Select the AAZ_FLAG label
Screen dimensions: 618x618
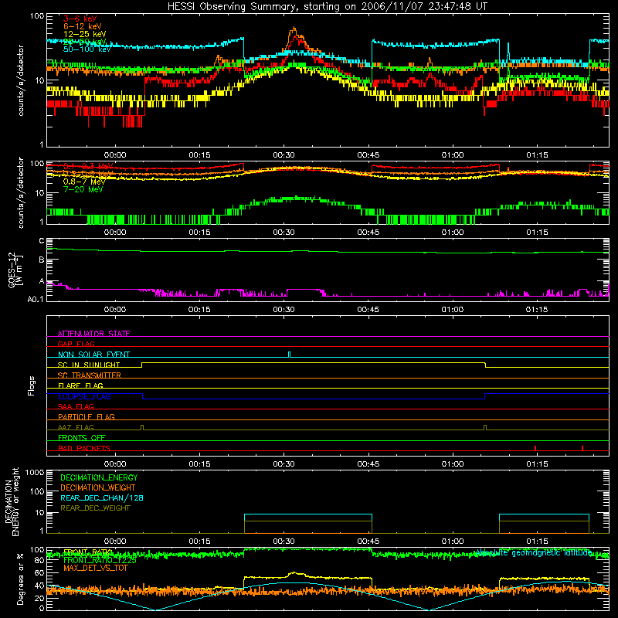(x=76, y=427)
